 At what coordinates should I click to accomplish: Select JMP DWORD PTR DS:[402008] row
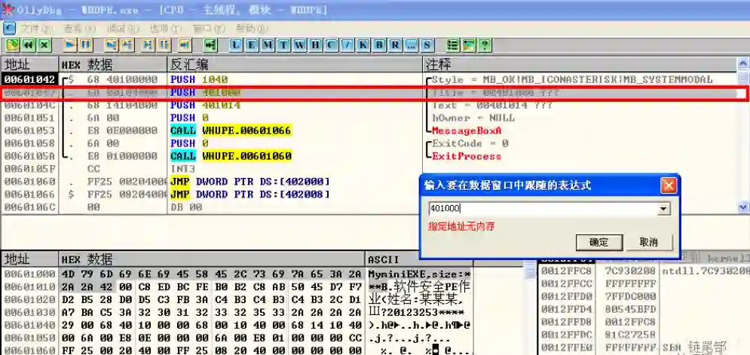tap(250, 194)
